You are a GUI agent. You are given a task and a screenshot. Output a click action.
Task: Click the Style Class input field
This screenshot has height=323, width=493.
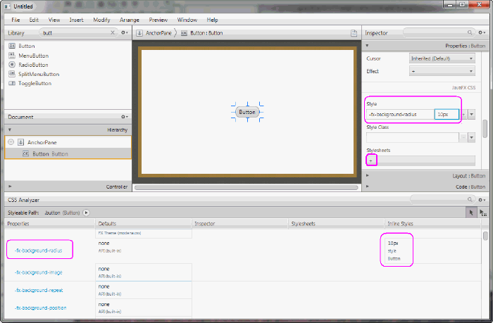click(x=412, y=137)
